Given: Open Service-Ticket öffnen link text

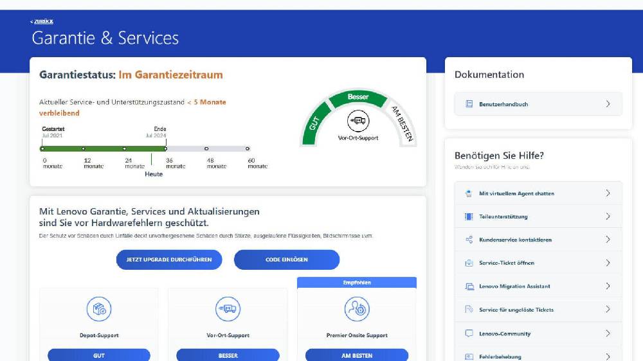Looking at the screenshot, I should (x=507, y=263).
